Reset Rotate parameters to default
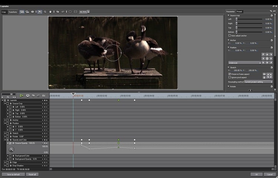 (272, 87)
